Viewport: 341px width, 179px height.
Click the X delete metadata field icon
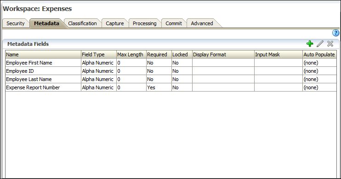coord(330,44)
